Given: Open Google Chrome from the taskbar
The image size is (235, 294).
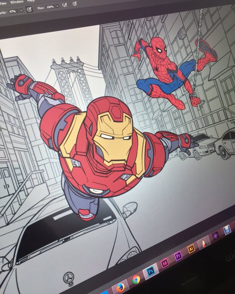Looking at the screenshot, I should 136,280.
